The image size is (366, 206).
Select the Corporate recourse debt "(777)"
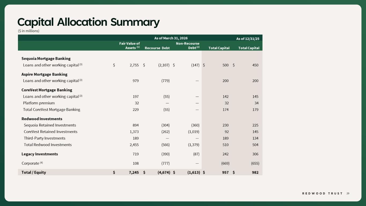click(165, 163)
